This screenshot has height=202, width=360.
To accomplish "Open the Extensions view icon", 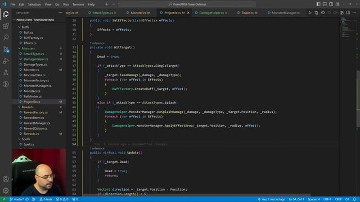I will (6, 26).
